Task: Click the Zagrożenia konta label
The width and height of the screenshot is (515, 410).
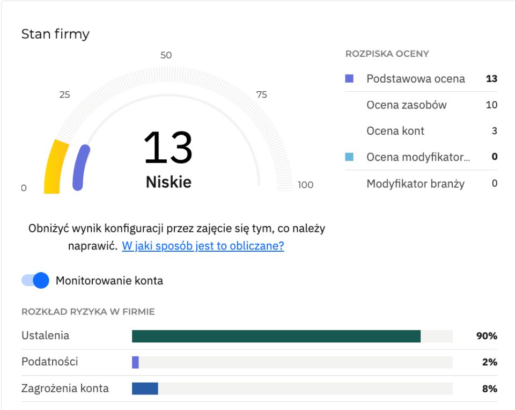Action: [65, 389]
